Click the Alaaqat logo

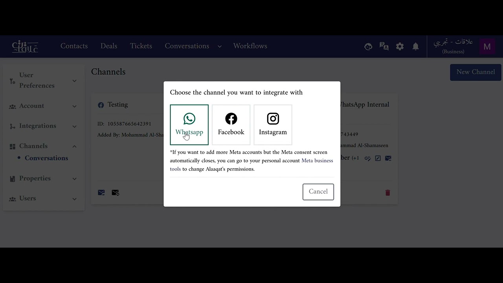click(25, 46)
